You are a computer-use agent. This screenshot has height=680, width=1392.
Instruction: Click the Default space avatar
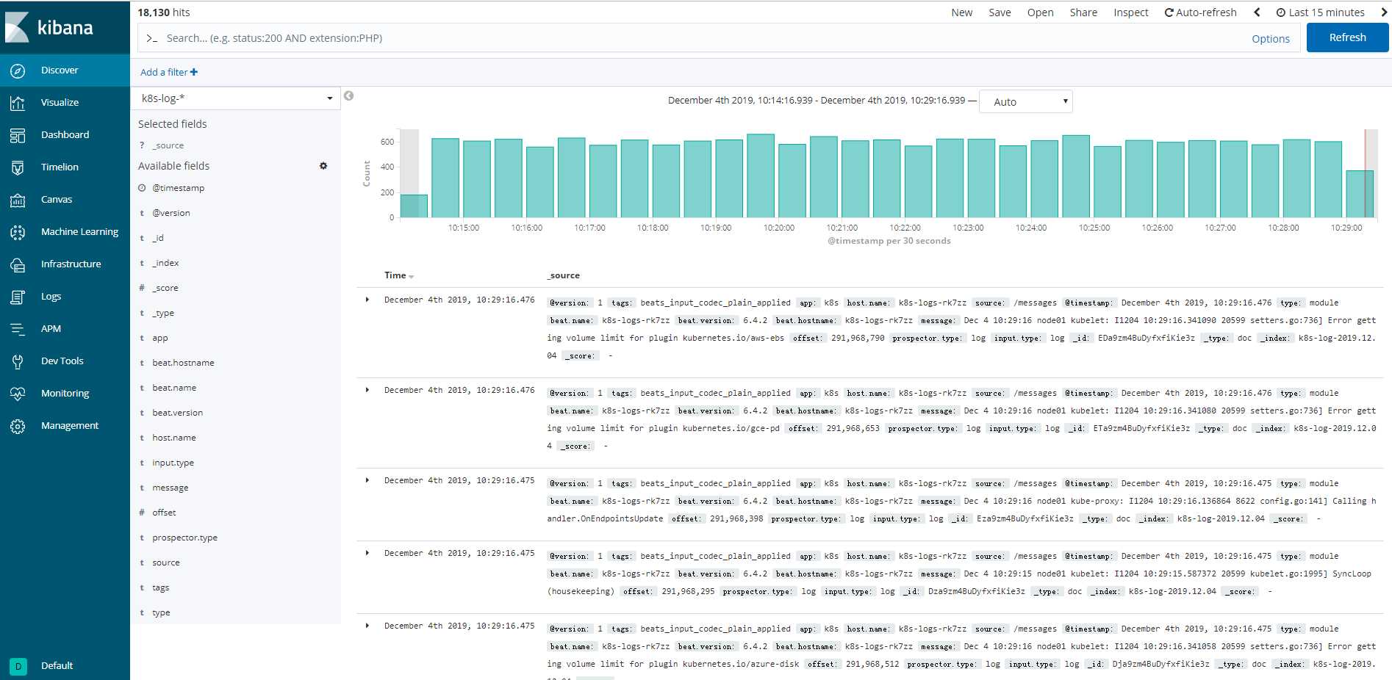click(18, 666)
